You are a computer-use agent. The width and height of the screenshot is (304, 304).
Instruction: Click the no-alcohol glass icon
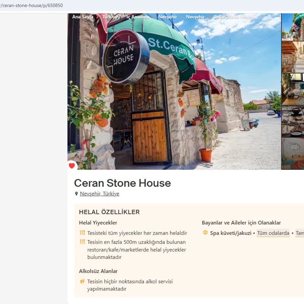82,281
